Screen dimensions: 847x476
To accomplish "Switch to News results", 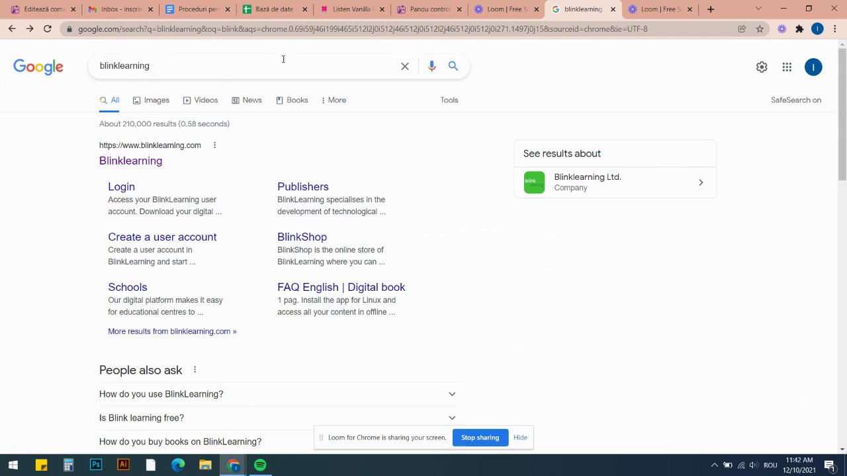I will click(247, 100).
